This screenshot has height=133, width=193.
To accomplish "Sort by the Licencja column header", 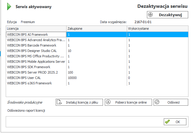I will [x=36, y=29].
